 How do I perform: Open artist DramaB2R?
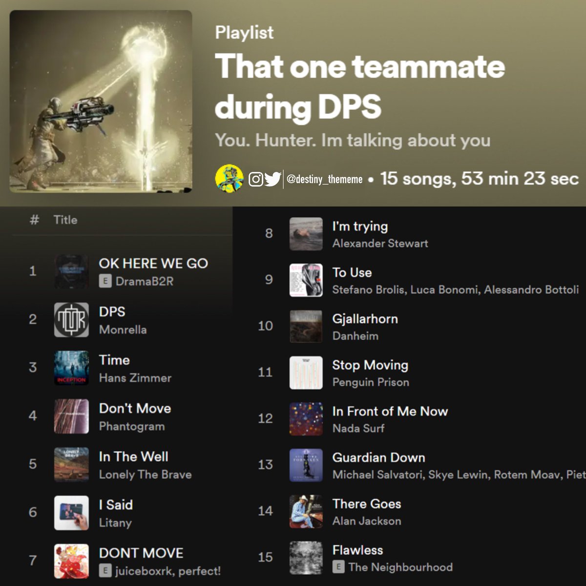pos(145,281)
